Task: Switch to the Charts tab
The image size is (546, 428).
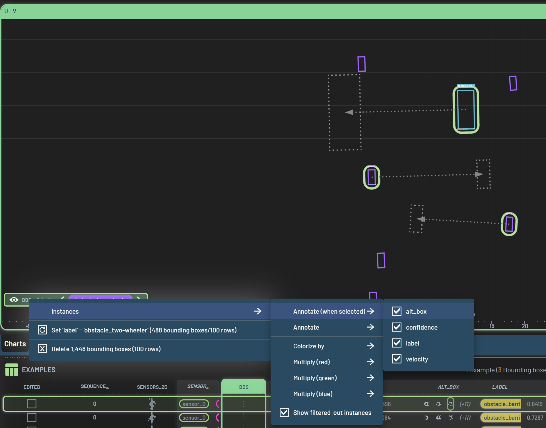Action: (x=15, y=344)
